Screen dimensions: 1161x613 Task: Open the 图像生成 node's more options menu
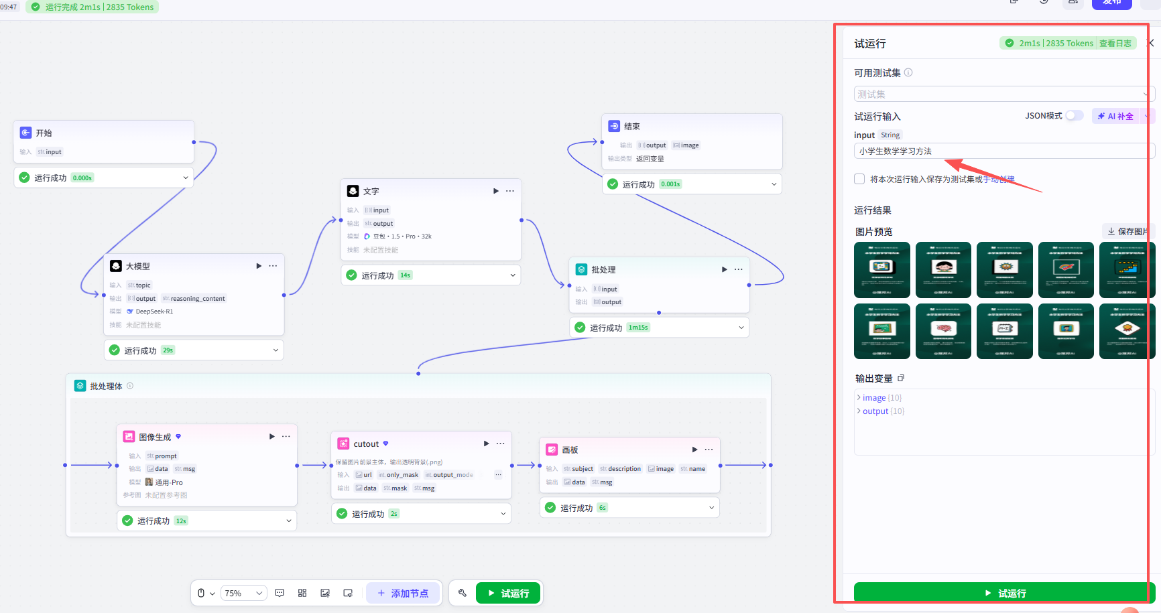click(286, 436)
